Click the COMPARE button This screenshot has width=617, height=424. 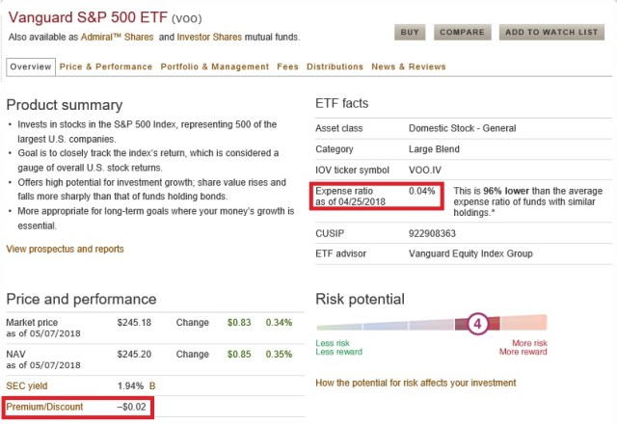pyautogui.click(x=462, y=32)
